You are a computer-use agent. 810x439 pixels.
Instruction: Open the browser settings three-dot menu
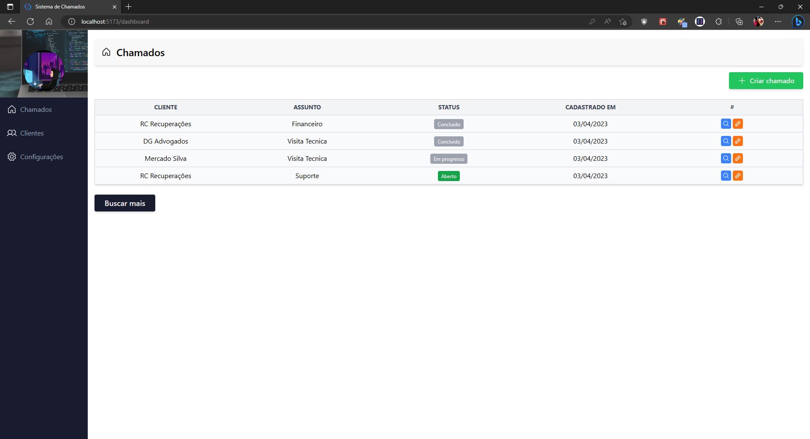click(x=778, y=22)
